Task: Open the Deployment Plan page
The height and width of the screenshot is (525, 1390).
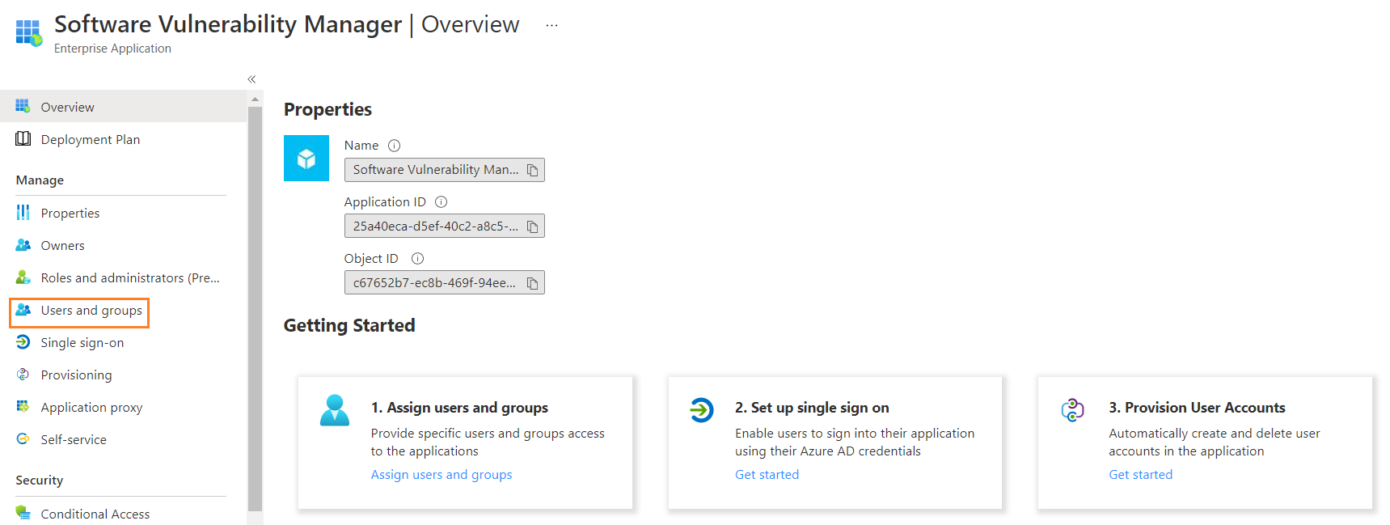Action: point(90,140)
